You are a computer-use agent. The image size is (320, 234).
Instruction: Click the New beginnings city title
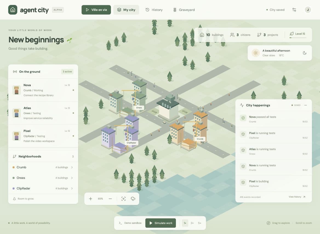click(x=36, y=40)
